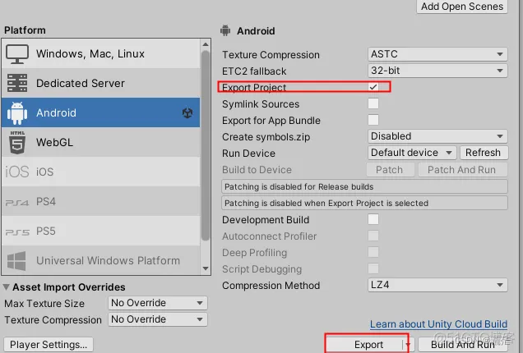
Task: Select the PS4 platform row
Action: point(100,201)
